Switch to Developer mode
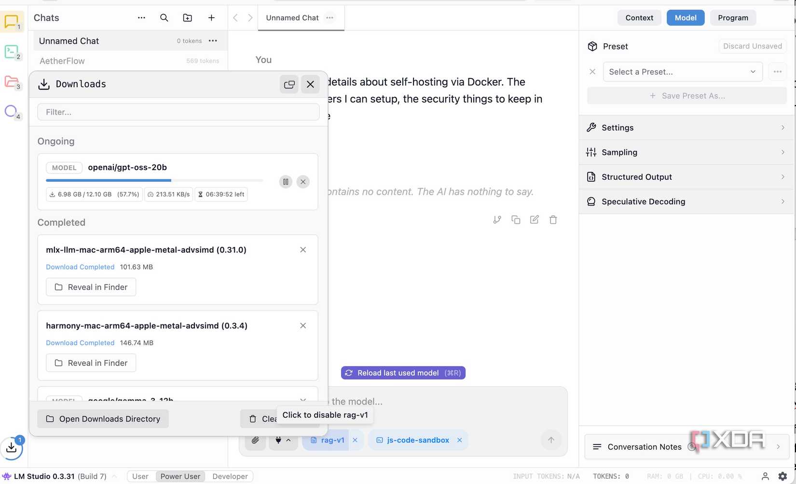This screenshot has width=796, height=484. click(230, 476)
